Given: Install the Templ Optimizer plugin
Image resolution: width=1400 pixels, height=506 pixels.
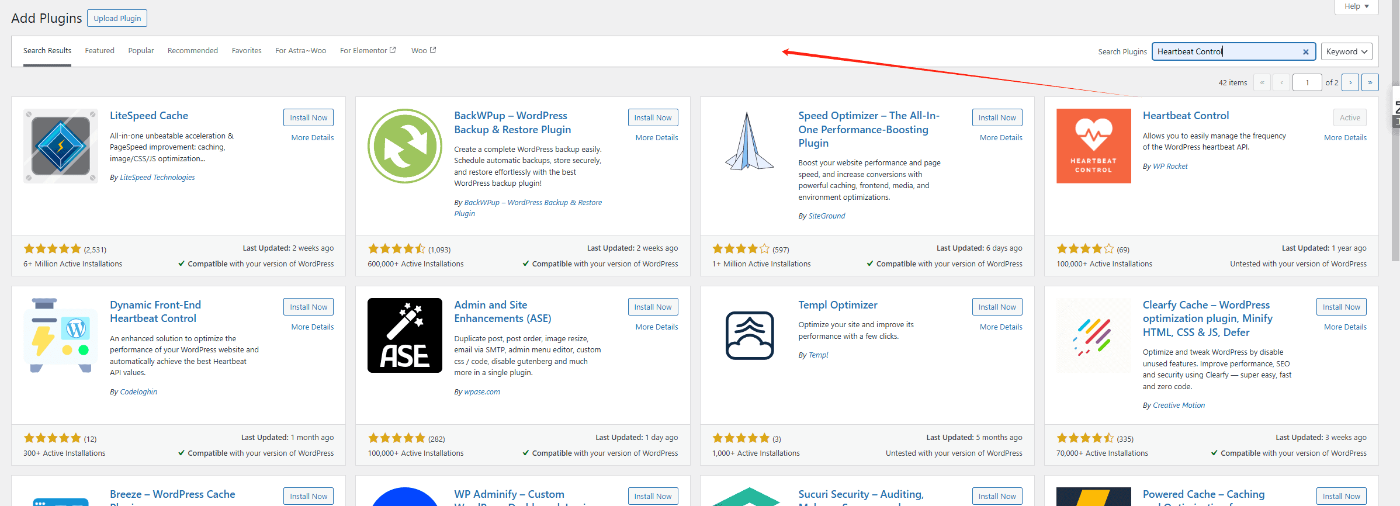Looking at the screenshot, I should click(x=997, y=307).
